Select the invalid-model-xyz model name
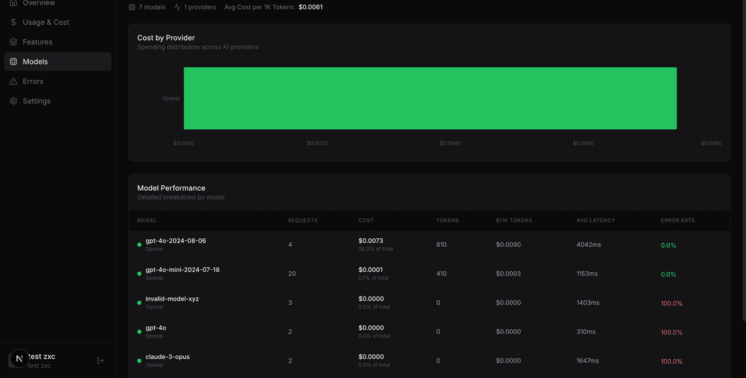The height and width of the screenshot is (378, 746). (x=172, y=299)
